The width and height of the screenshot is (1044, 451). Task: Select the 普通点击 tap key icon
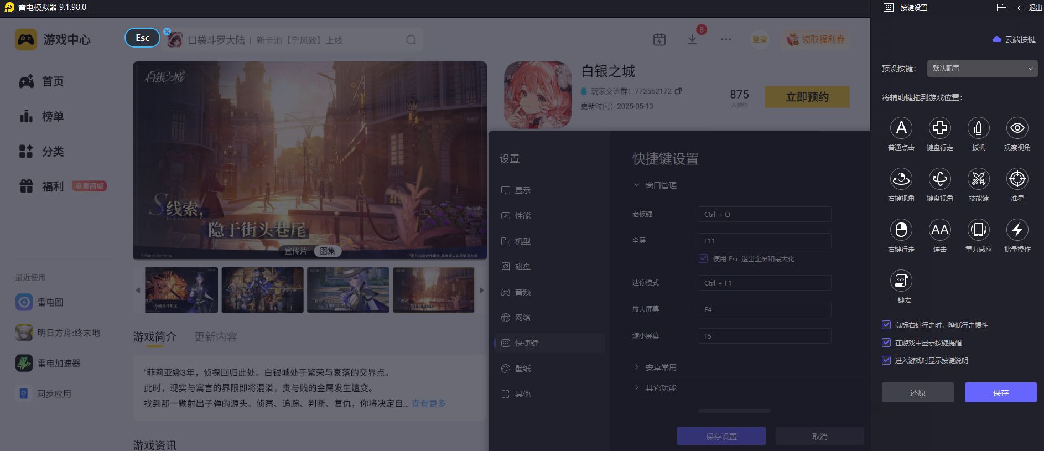point(901,128)
